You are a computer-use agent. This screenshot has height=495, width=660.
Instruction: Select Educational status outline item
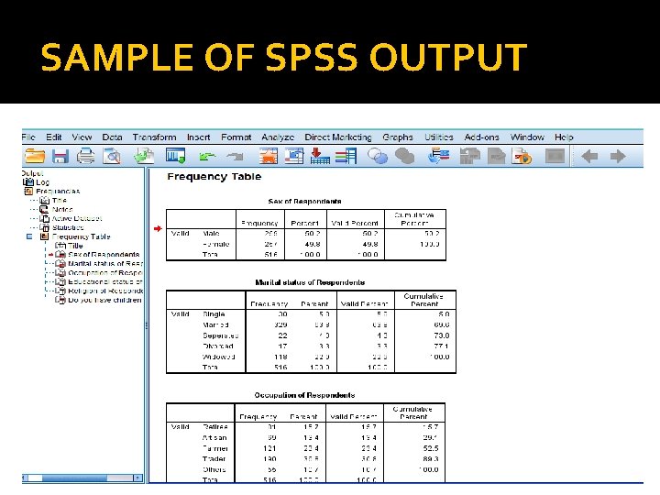105,282
